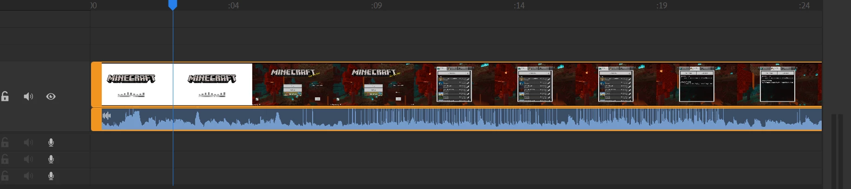The height and width of the screenshot is (189, 851).
Task: Jump to the :09 mark on the ruler
Action: [x=376, y=6]
